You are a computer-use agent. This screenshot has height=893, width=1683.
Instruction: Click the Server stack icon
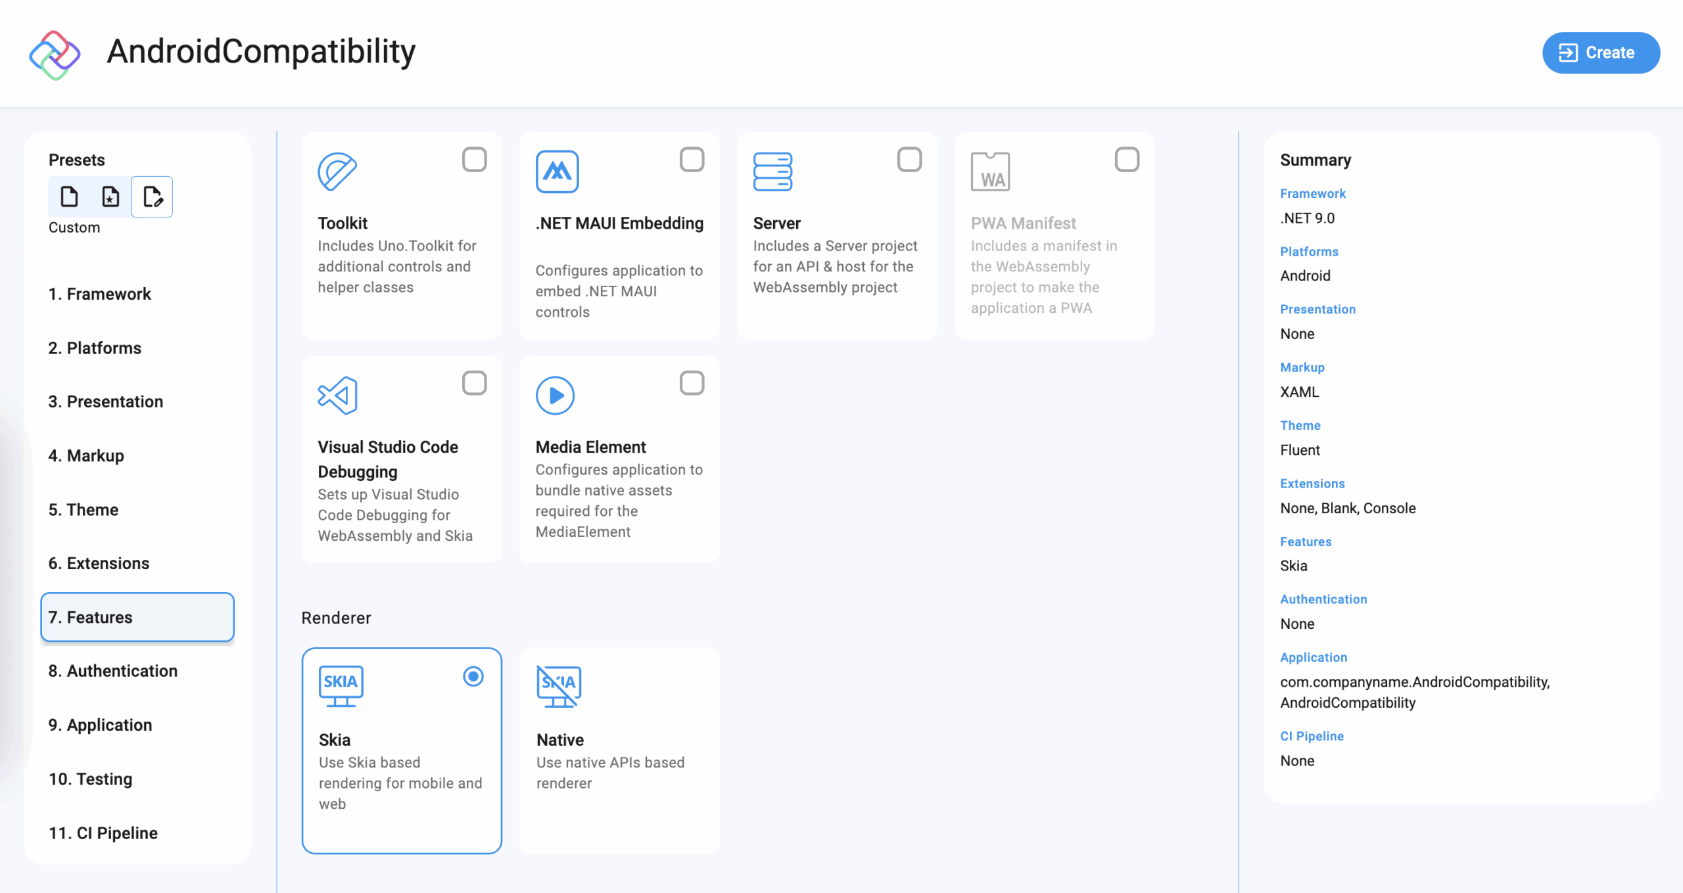(772, 172)
